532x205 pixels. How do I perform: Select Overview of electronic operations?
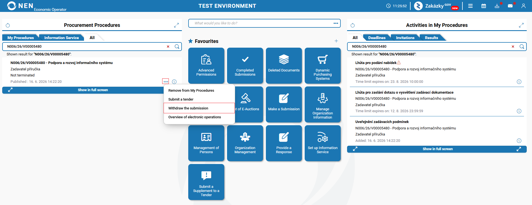click(x=199, y=117)
